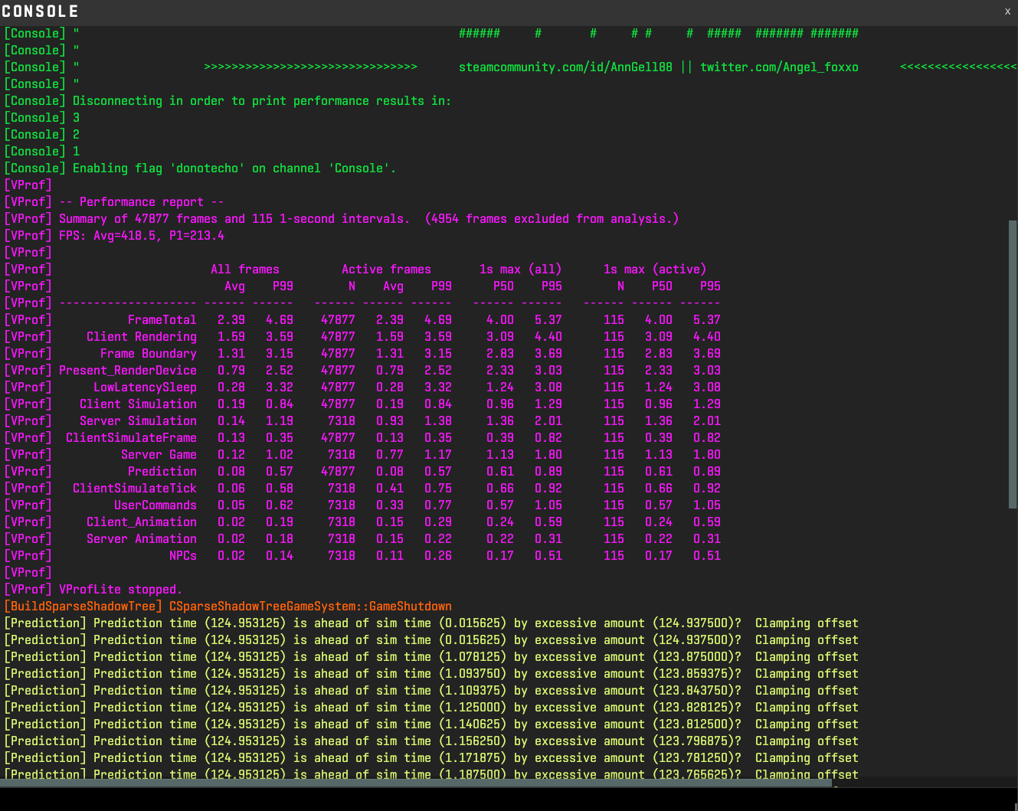Image resolution: width=1018 pixels, height=811 pixels.
Task: Close the console with the X button
Action: (x=1007, y=11)
